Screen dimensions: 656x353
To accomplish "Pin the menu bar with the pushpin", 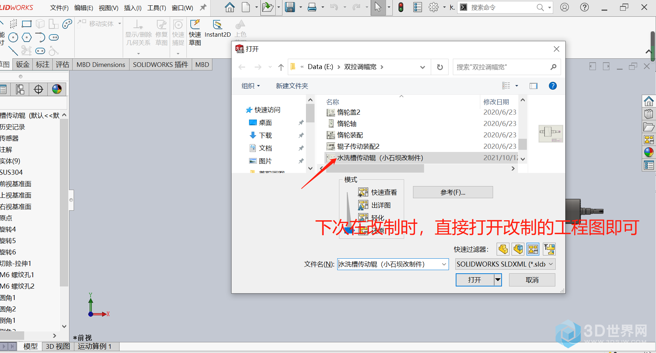I will pos(203,7).
